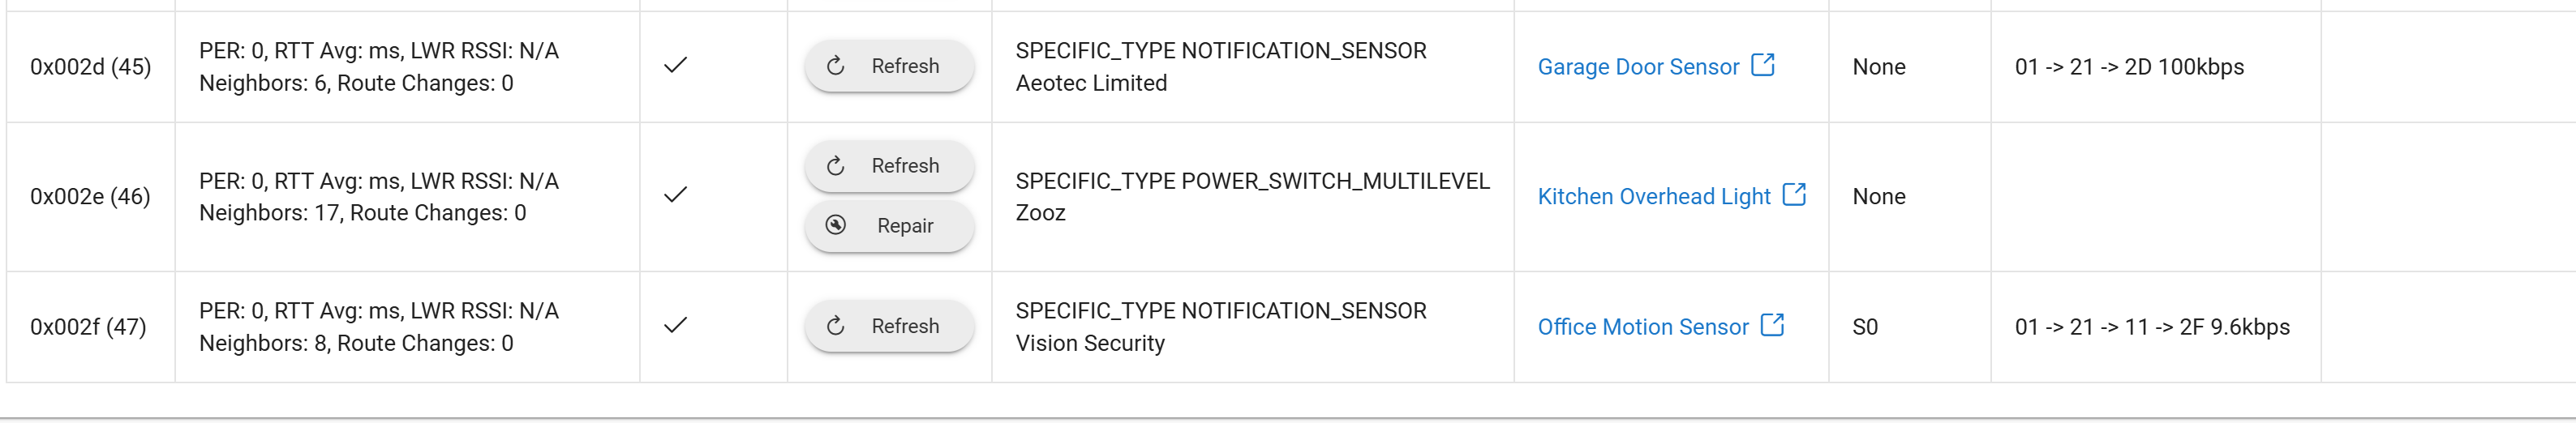Click route 01 -> 21 -> 11 -> 2F 9.6kbps

(x=2152, y=327)
